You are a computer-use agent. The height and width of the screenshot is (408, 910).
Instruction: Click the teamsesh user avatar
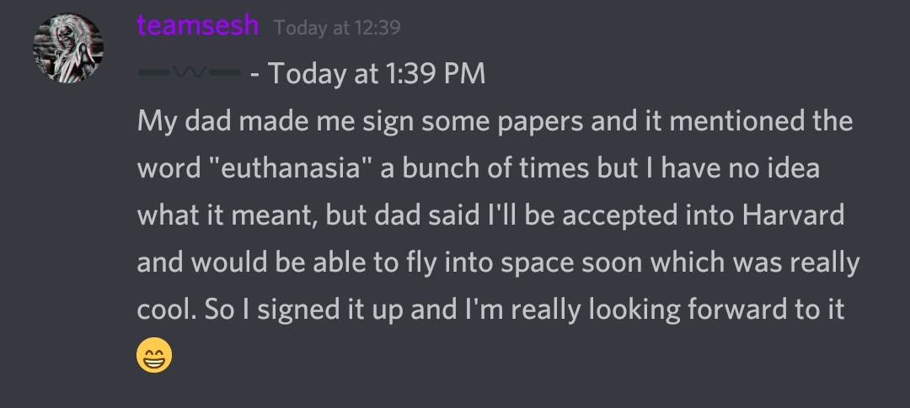point(67,49)
